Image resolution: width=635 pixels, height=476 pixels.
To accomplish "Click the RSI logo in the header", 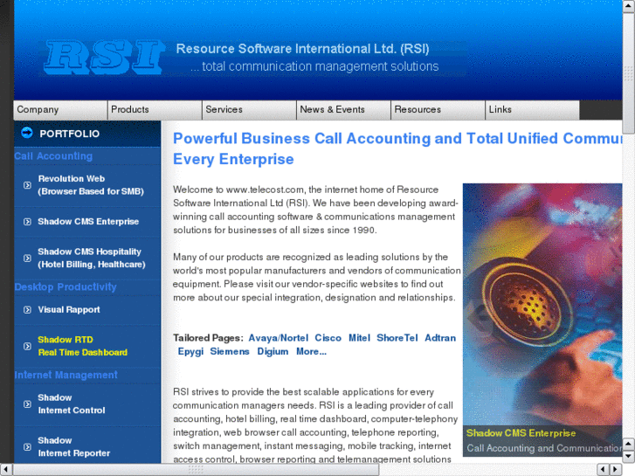I will [105, 57].
